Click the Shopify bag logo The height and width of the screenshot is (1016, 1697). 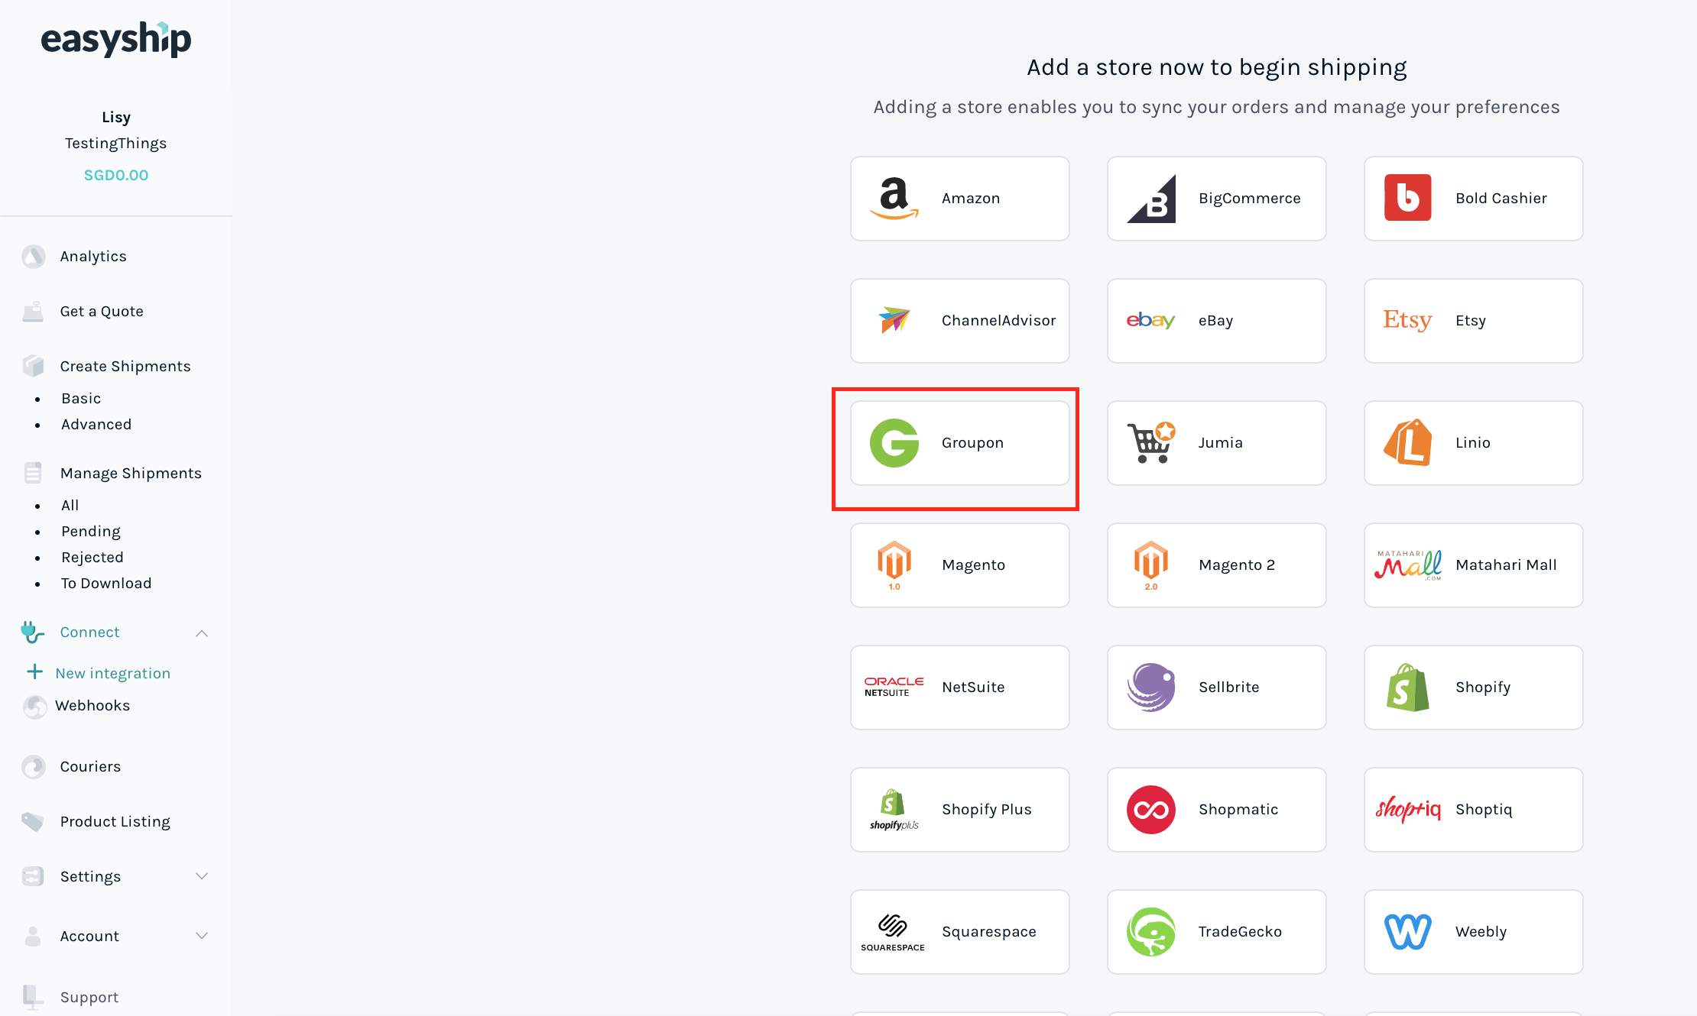coord(1407,688)
